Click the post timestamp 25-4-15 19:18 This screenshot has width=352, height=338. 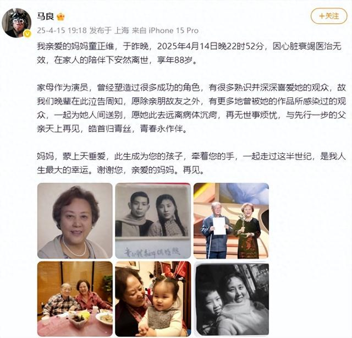[62, 30]
